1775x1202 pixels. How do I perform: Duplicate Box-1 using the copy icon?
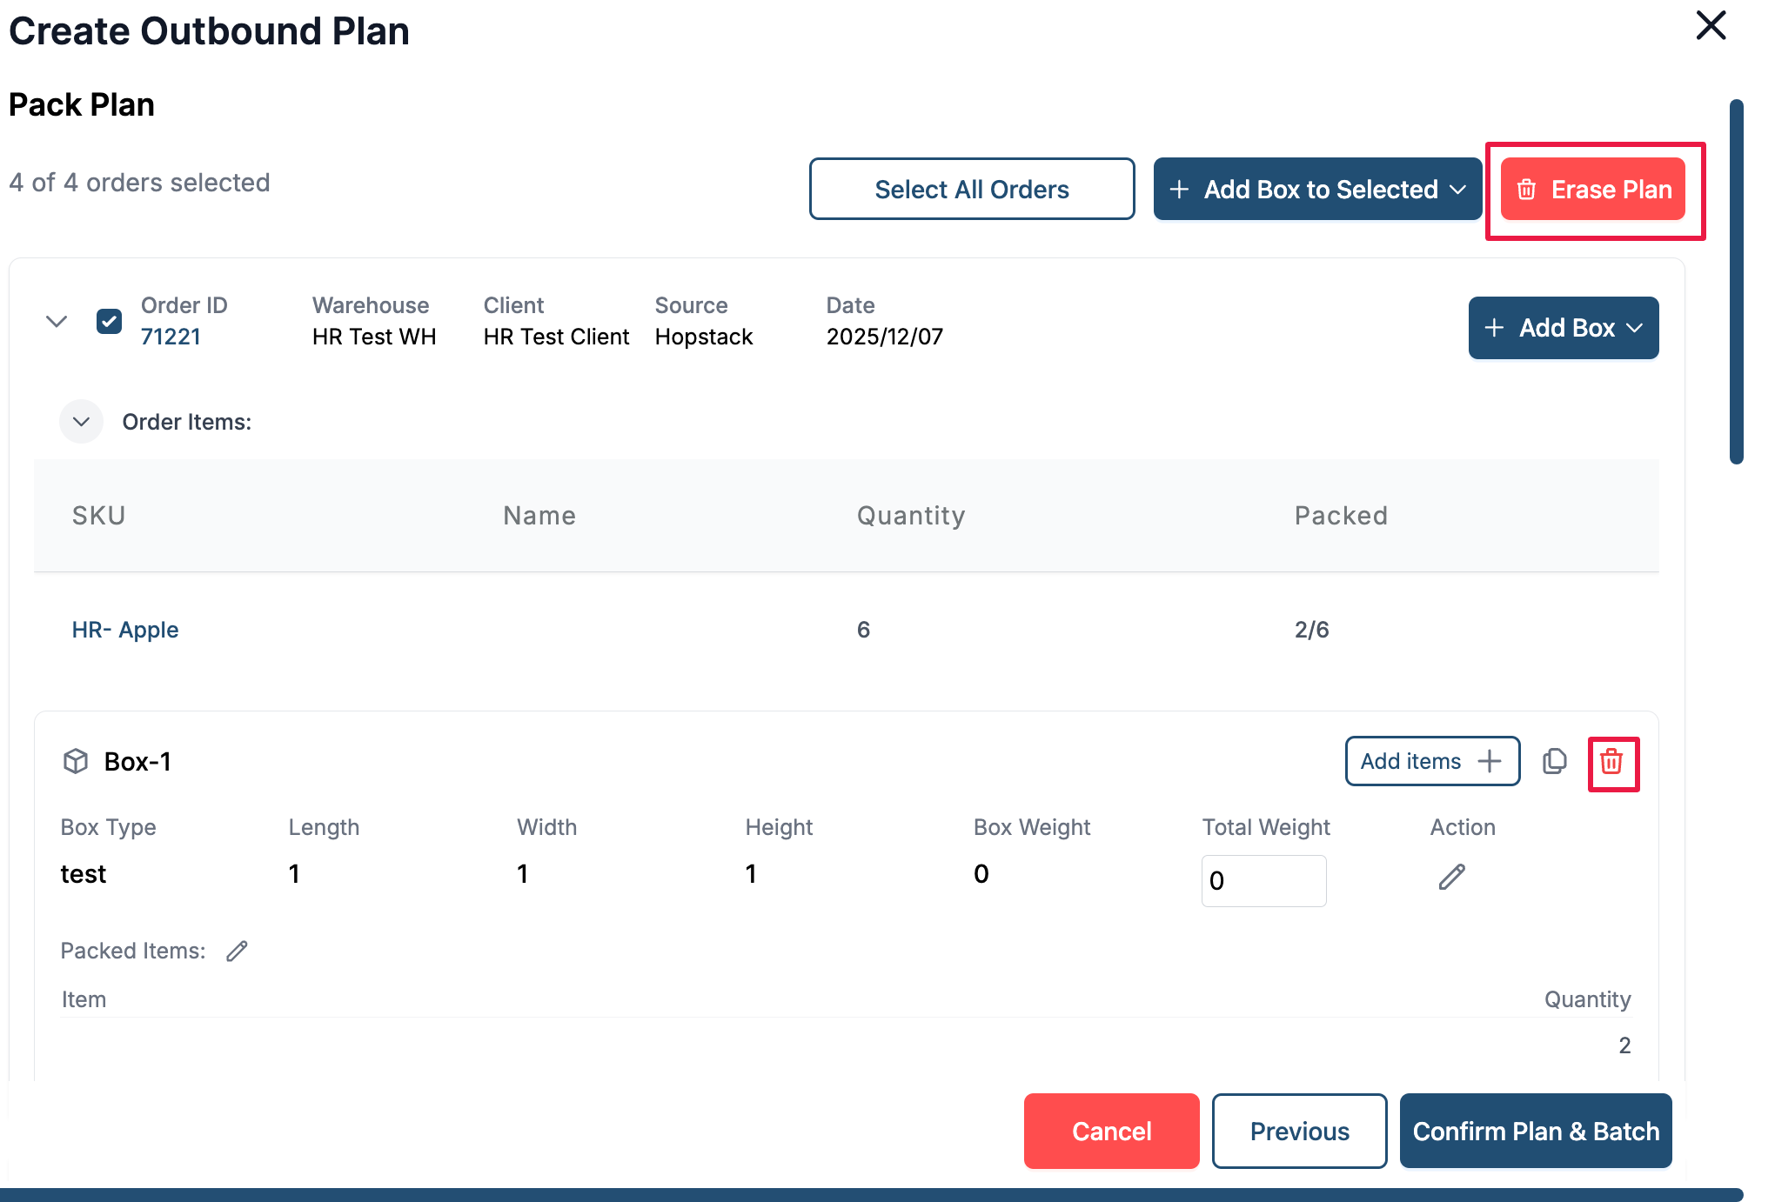pos(1554,762)
